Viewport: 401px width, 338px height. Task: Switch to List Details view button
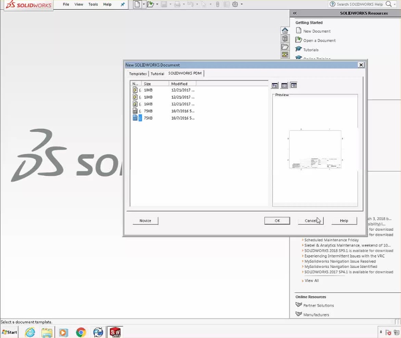pos(294,86)
